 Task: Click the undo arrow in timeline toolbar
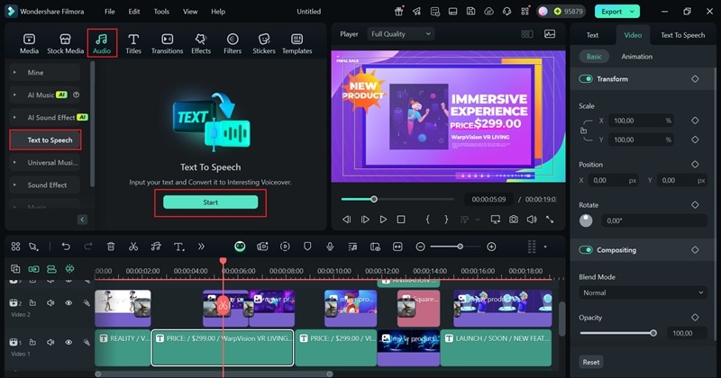click(66, 247)
